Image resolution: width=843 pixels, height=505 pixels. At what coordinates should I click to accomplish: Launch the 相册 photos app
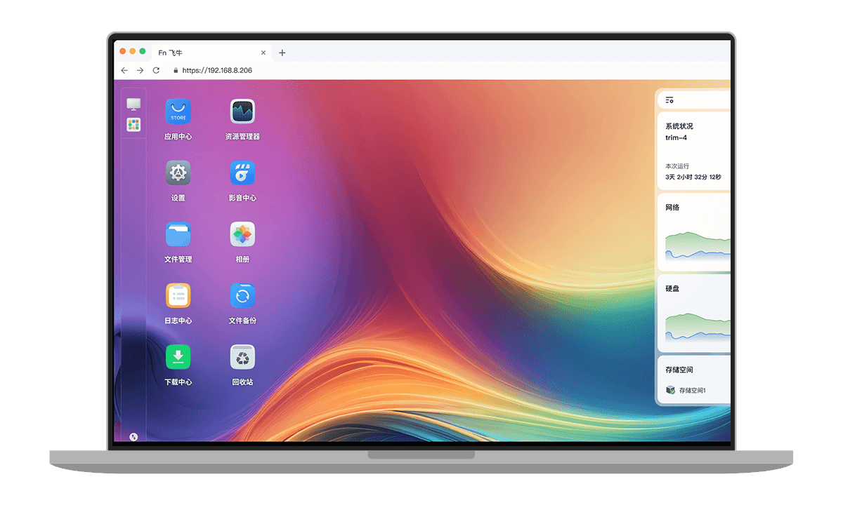(242, 234)
